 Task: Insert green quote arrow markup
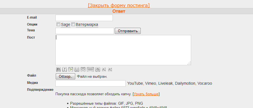tap(71, 69)
